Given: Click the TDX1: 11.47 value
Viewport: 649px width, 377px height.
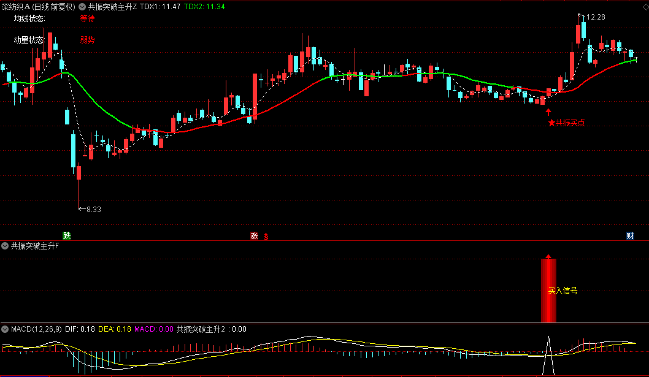Looking at the screenshot, I should coord(160,7).
